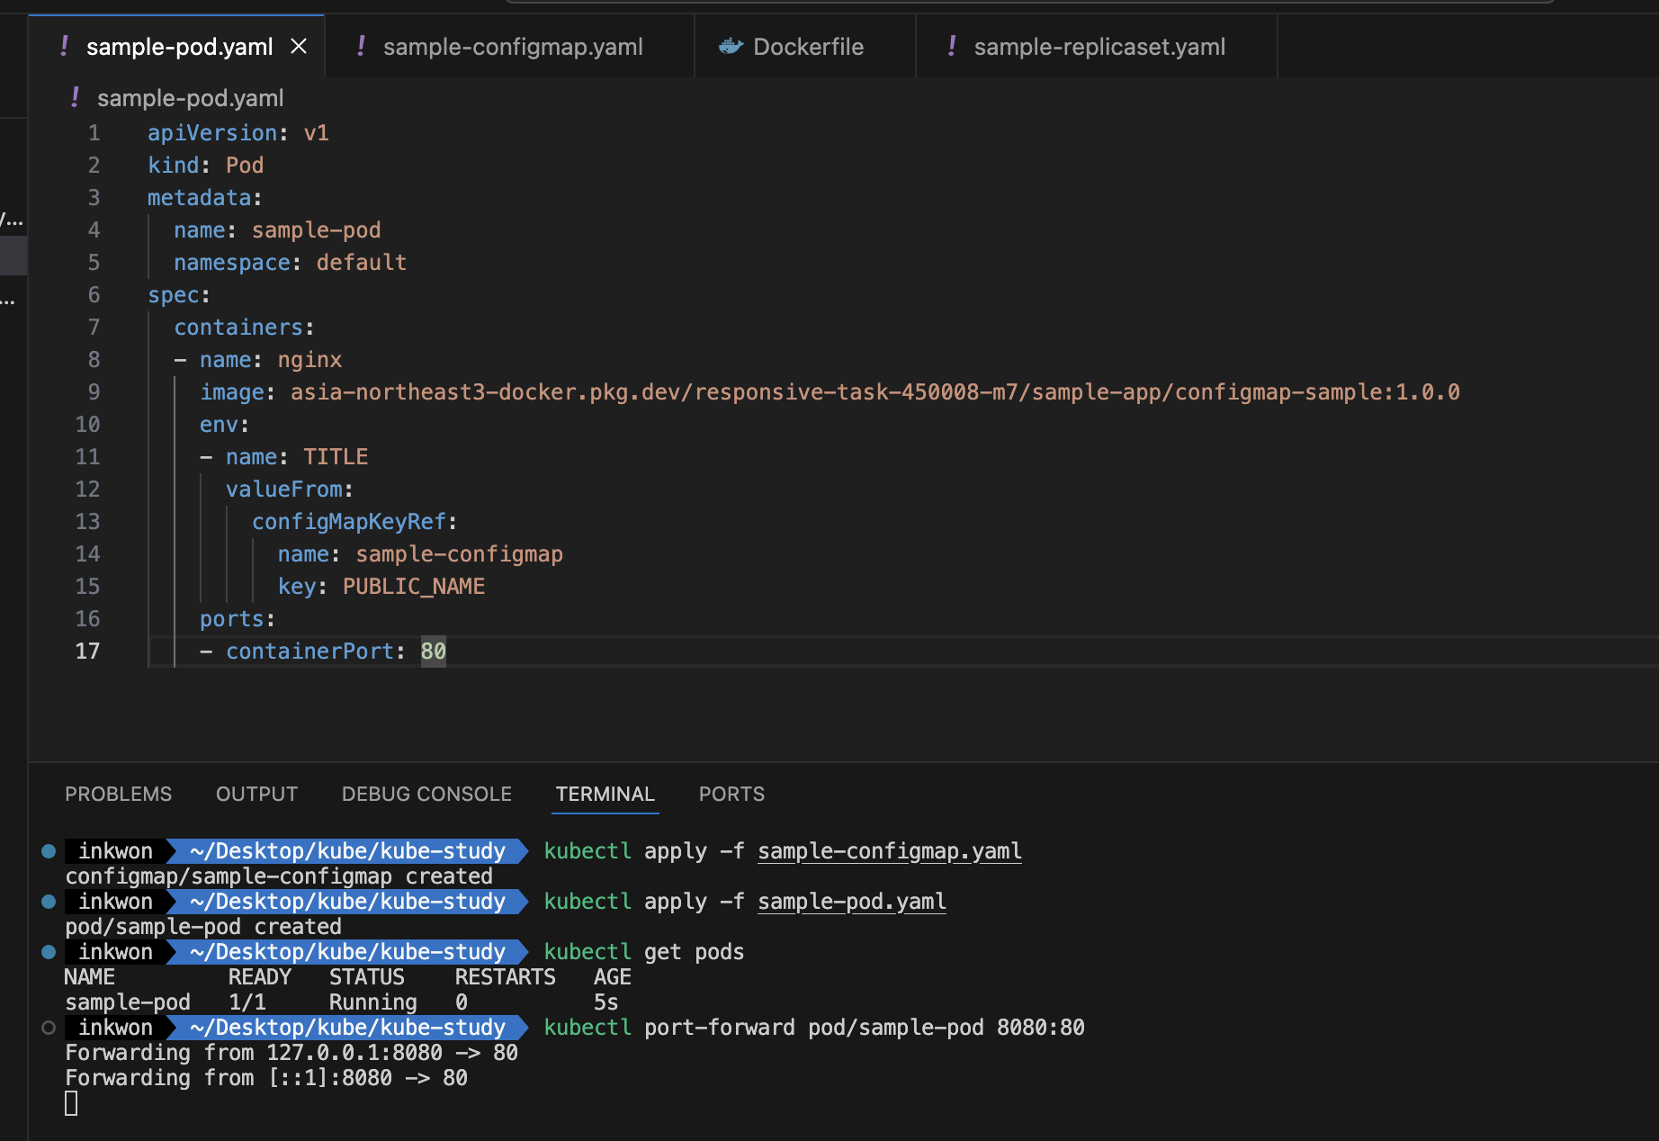Click the Docker whale icon on Dockerfile tab
Viewport: 1659px width, 1141px height.
[x=731, y=47]
